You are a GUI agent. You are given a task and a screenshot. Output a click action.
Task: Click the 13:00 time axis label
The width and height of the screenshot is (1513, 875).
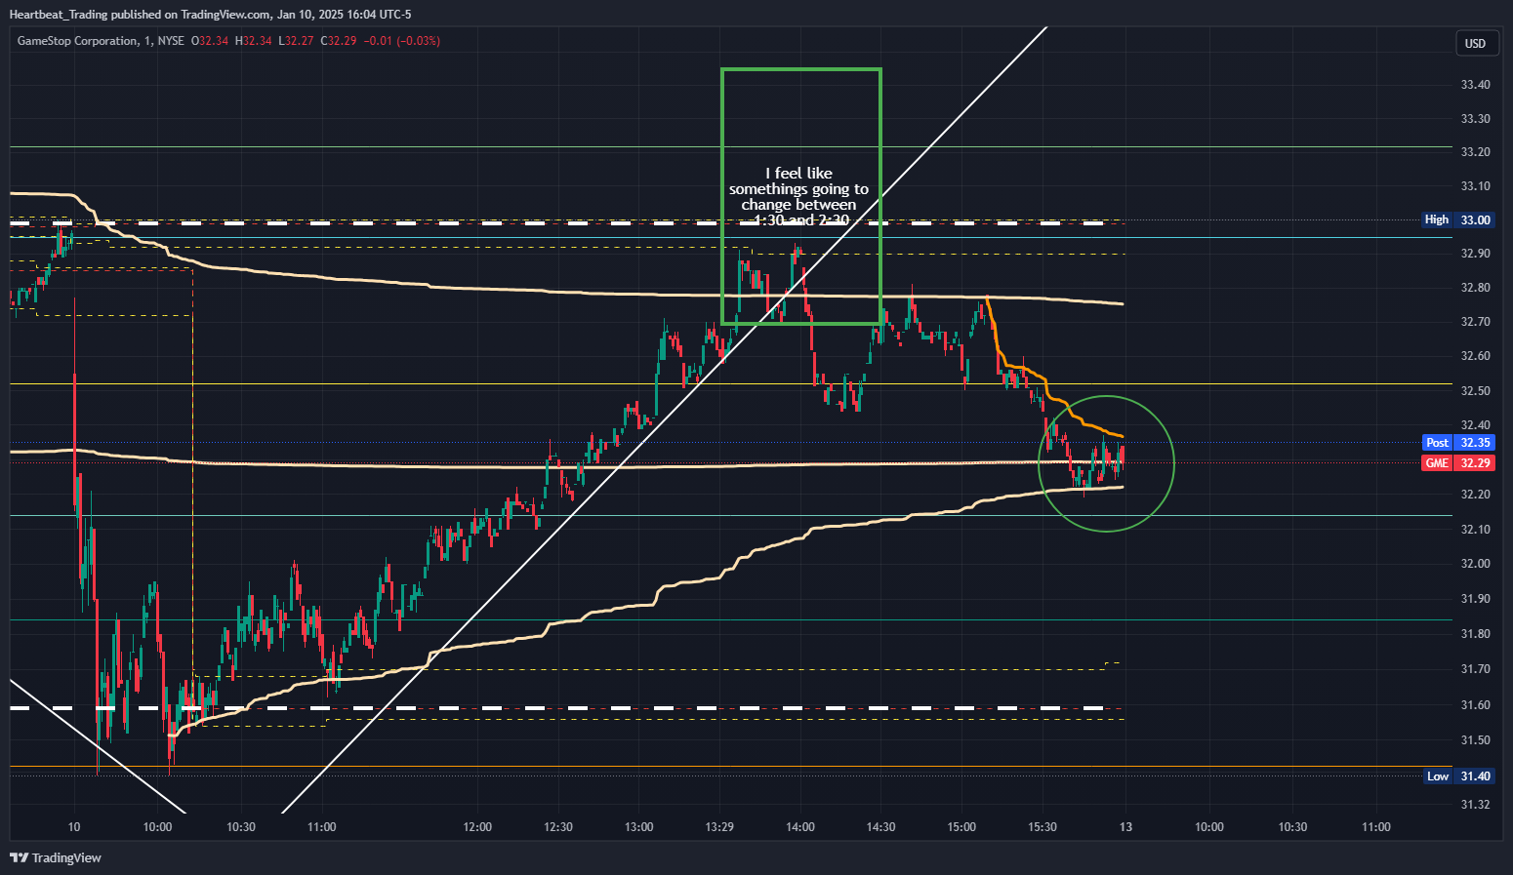point(639,827)
